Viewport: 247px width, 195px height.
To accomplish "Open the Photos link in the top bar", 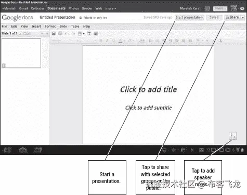I will (x=73, y=8).
